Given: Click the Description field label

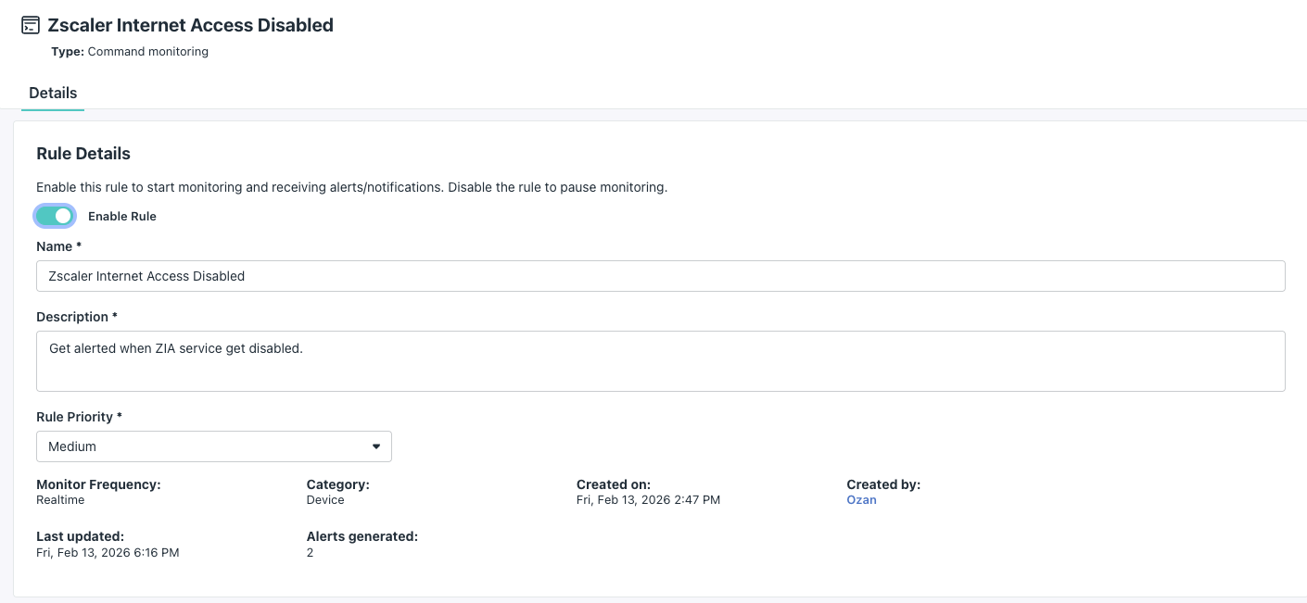Looking at the screenshot, I should 76,317.
